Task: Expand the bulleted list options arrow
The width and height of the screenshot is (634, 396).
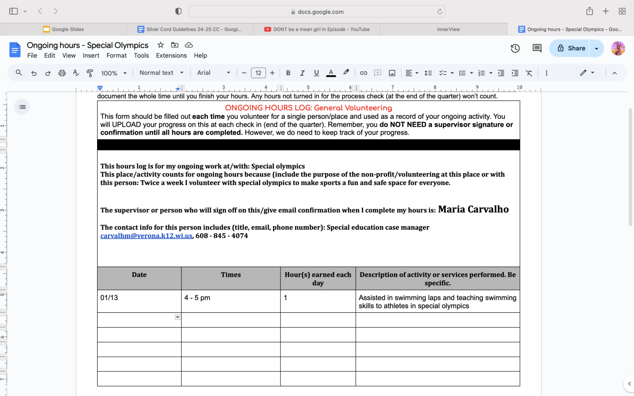Action: (x=472, y=73)
